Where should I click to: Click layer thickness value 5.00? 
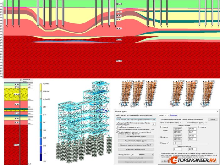(x=29, y=107)
